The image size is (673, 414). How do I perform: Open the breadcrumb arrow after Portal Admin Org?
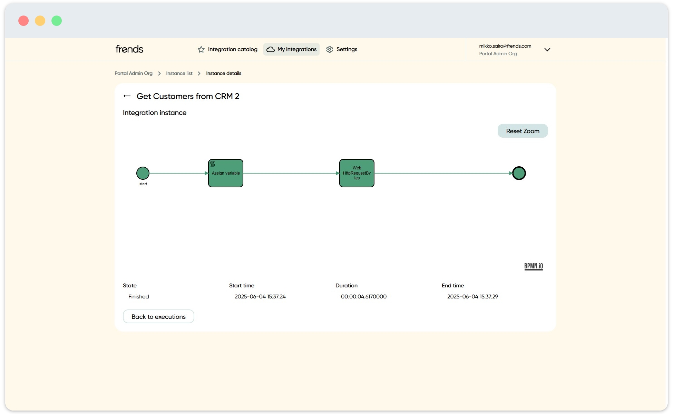pos(159,73)
